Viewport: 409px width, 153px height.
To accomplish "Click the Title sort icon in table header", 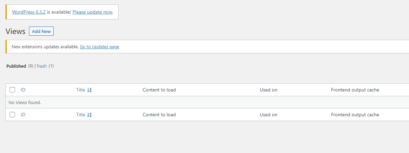I will (90, 90).
